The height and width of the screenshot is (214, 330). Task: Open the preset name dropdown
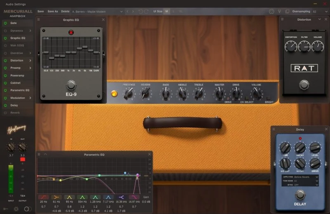click(x=97, y=12)
